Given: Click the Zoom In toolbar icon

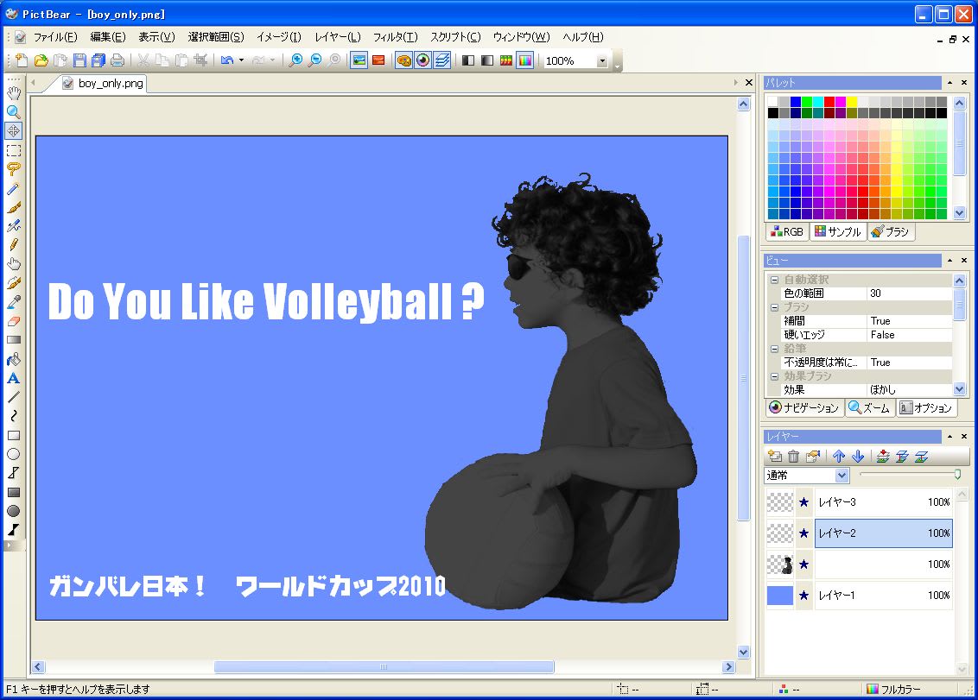Looking at the screenshot, I should click(295, 60).
